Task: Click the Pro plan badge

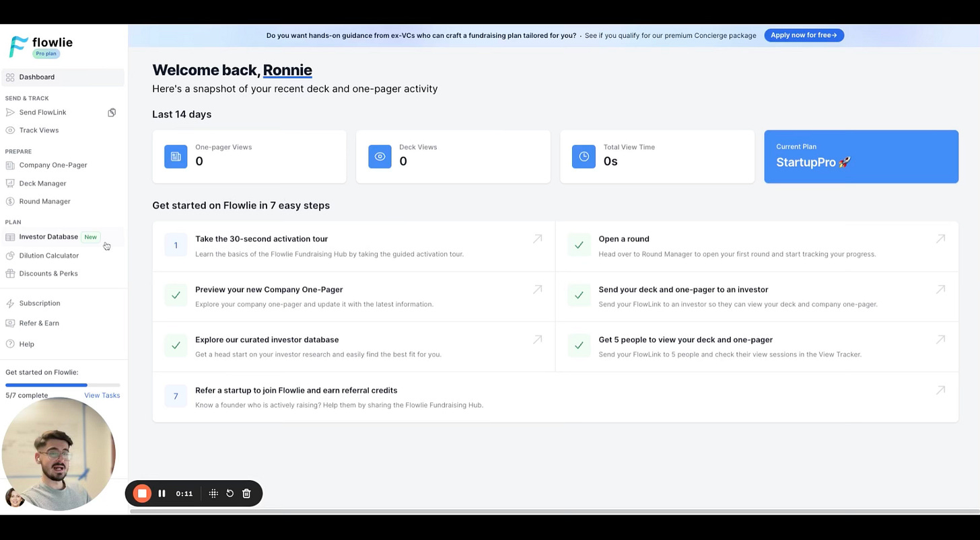Action: (x=46, y=54)
